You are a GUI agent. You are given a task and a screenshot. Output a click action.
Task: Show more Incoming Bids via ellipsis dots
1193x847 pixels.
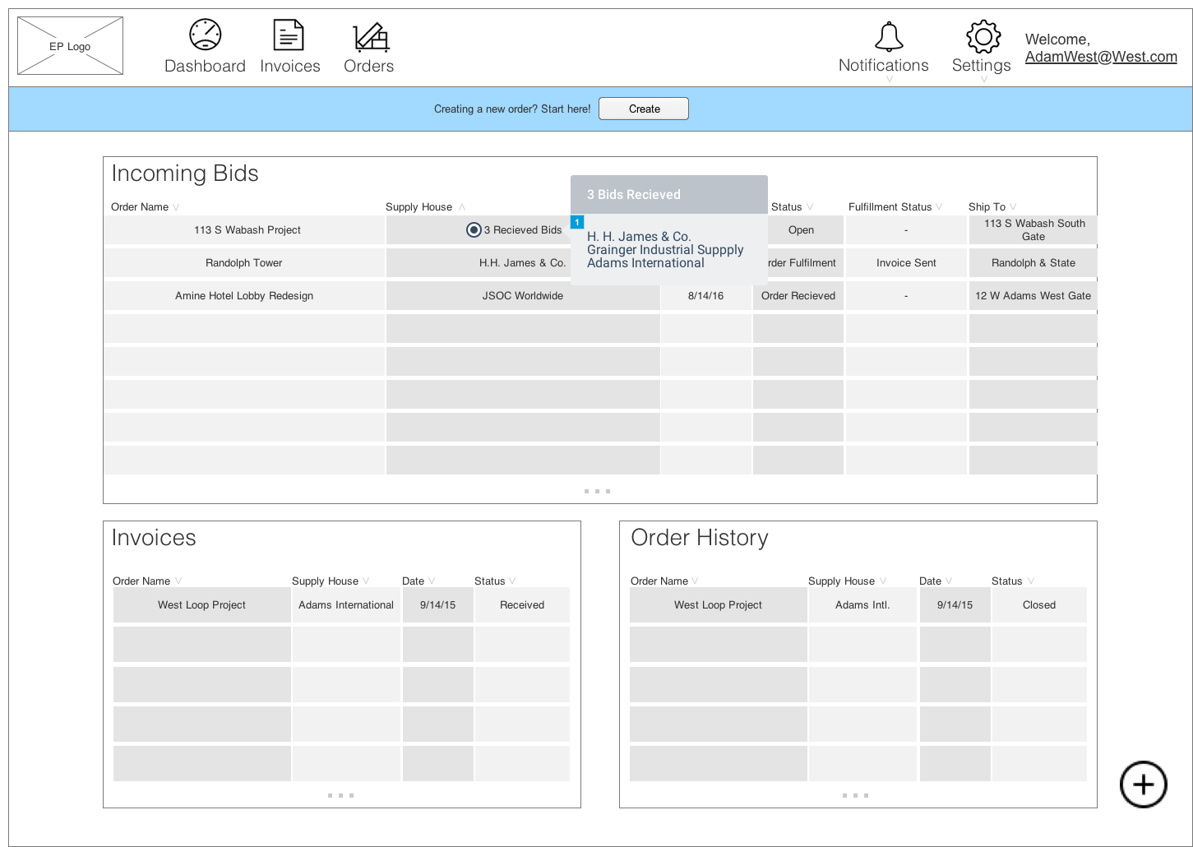597,491
